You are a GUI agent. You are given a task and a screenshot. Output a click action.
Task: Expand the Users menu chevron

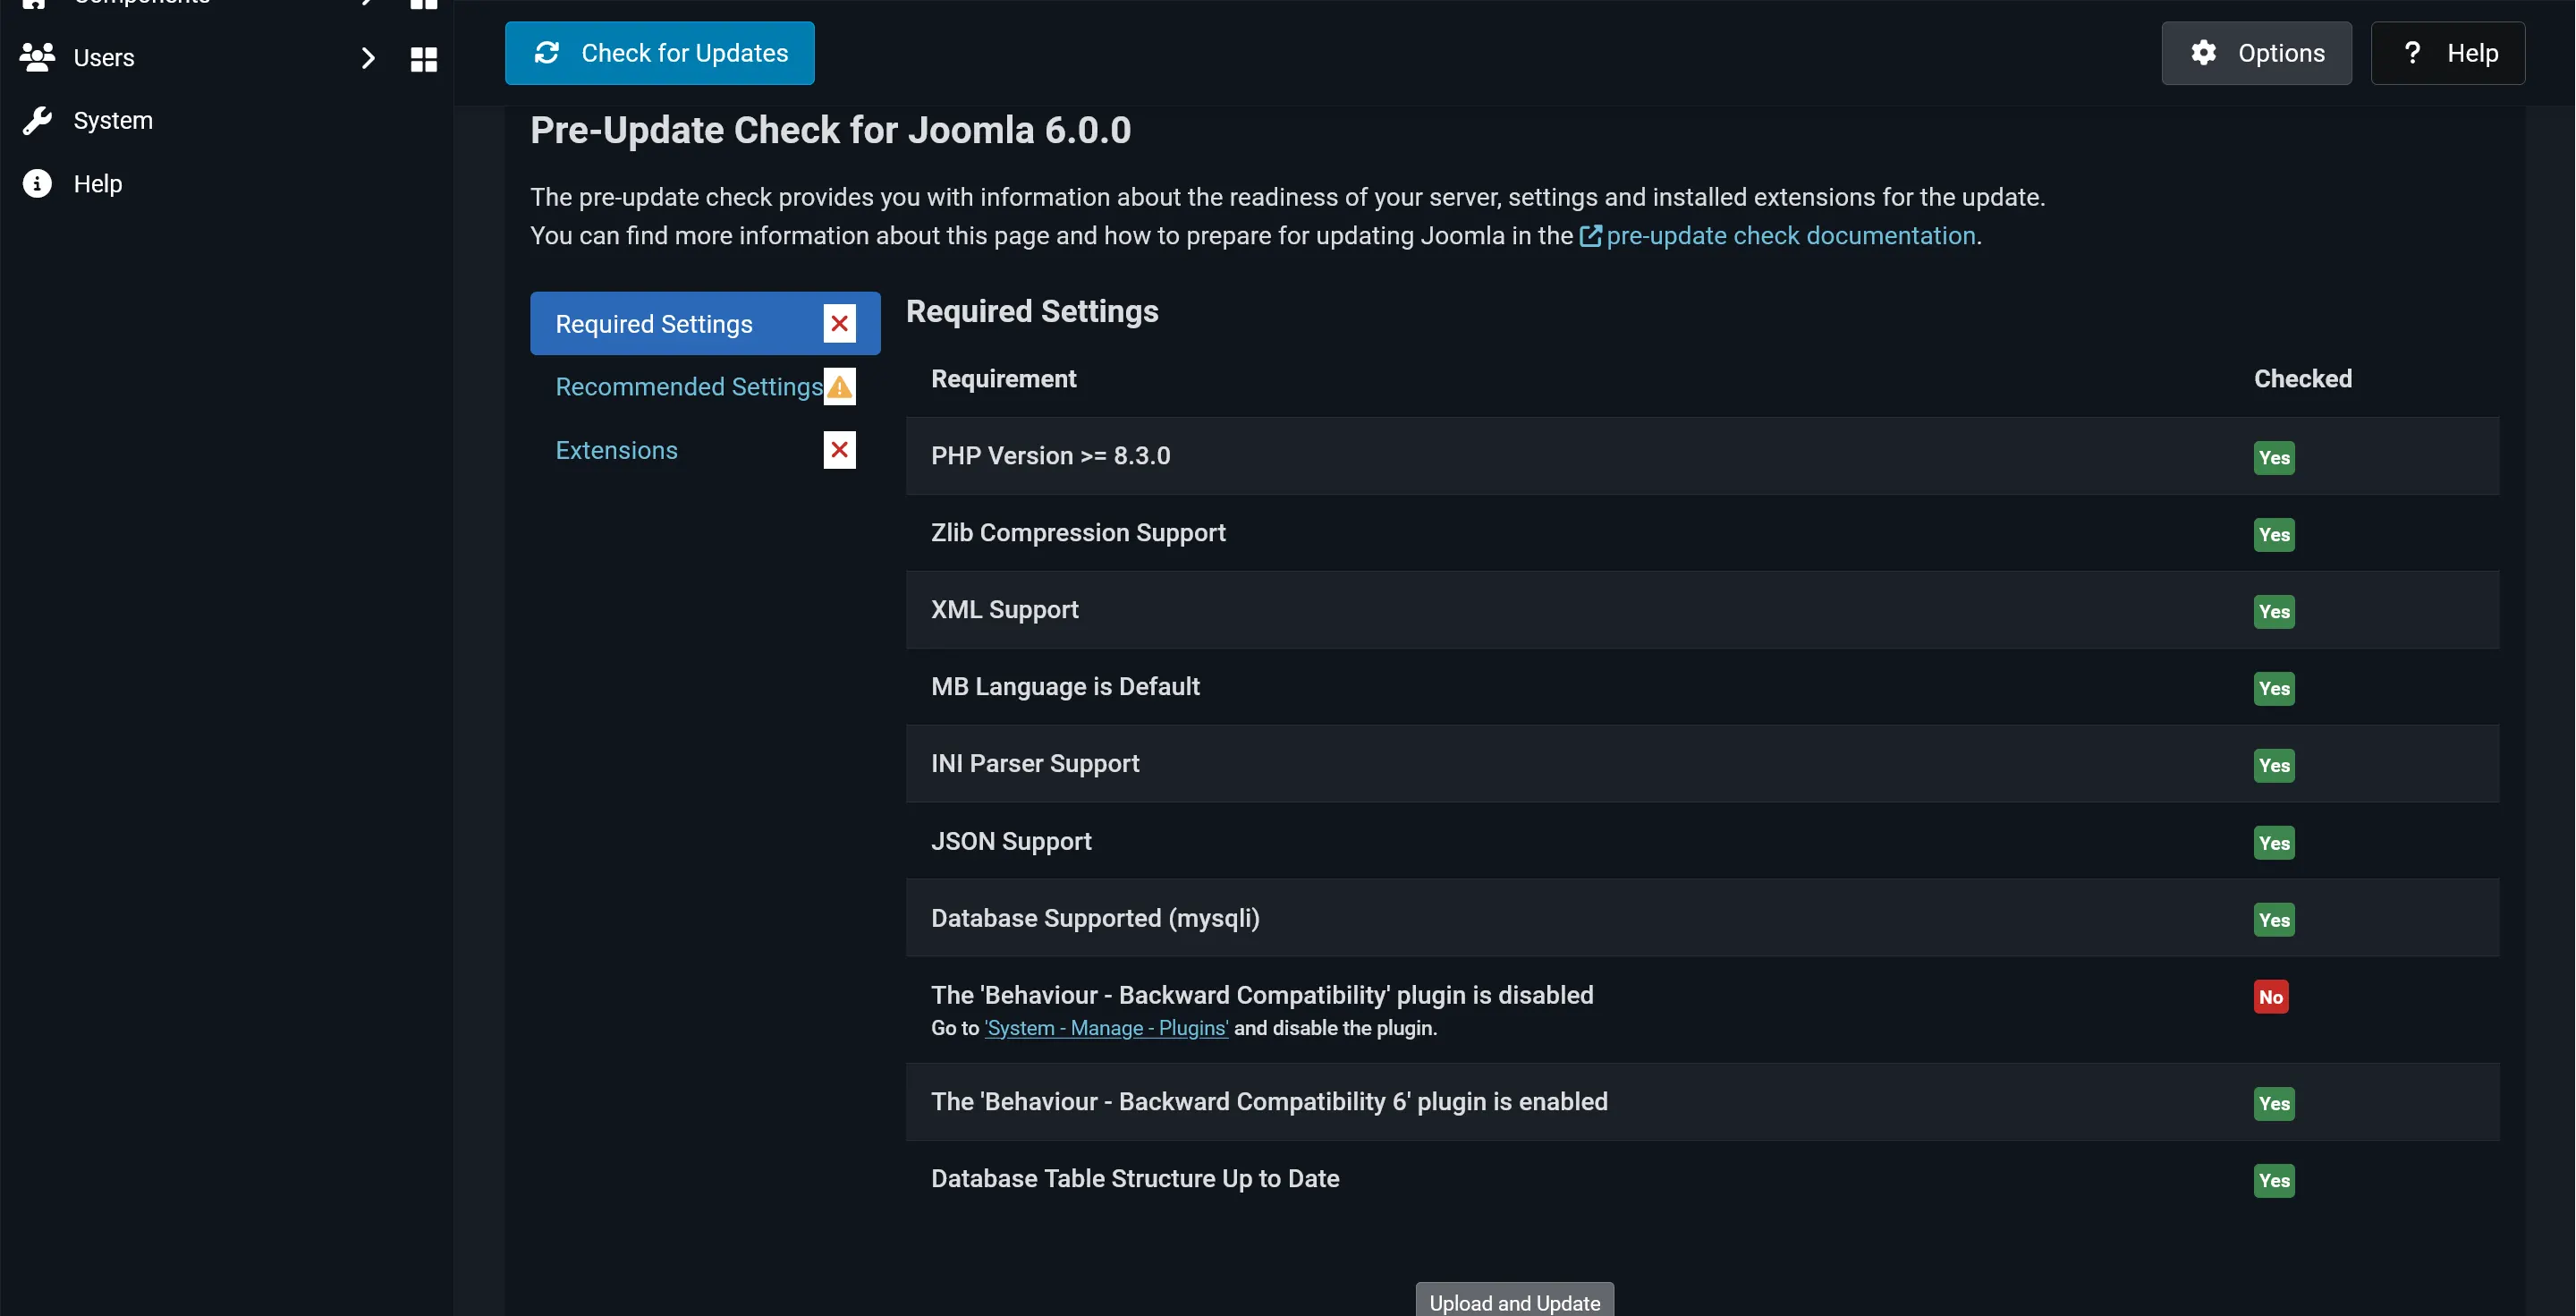point(367,59)
